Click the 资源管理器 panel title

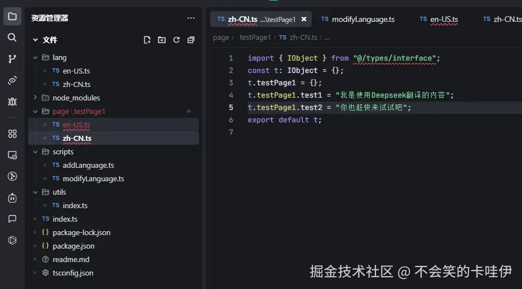tap(49, 18)
